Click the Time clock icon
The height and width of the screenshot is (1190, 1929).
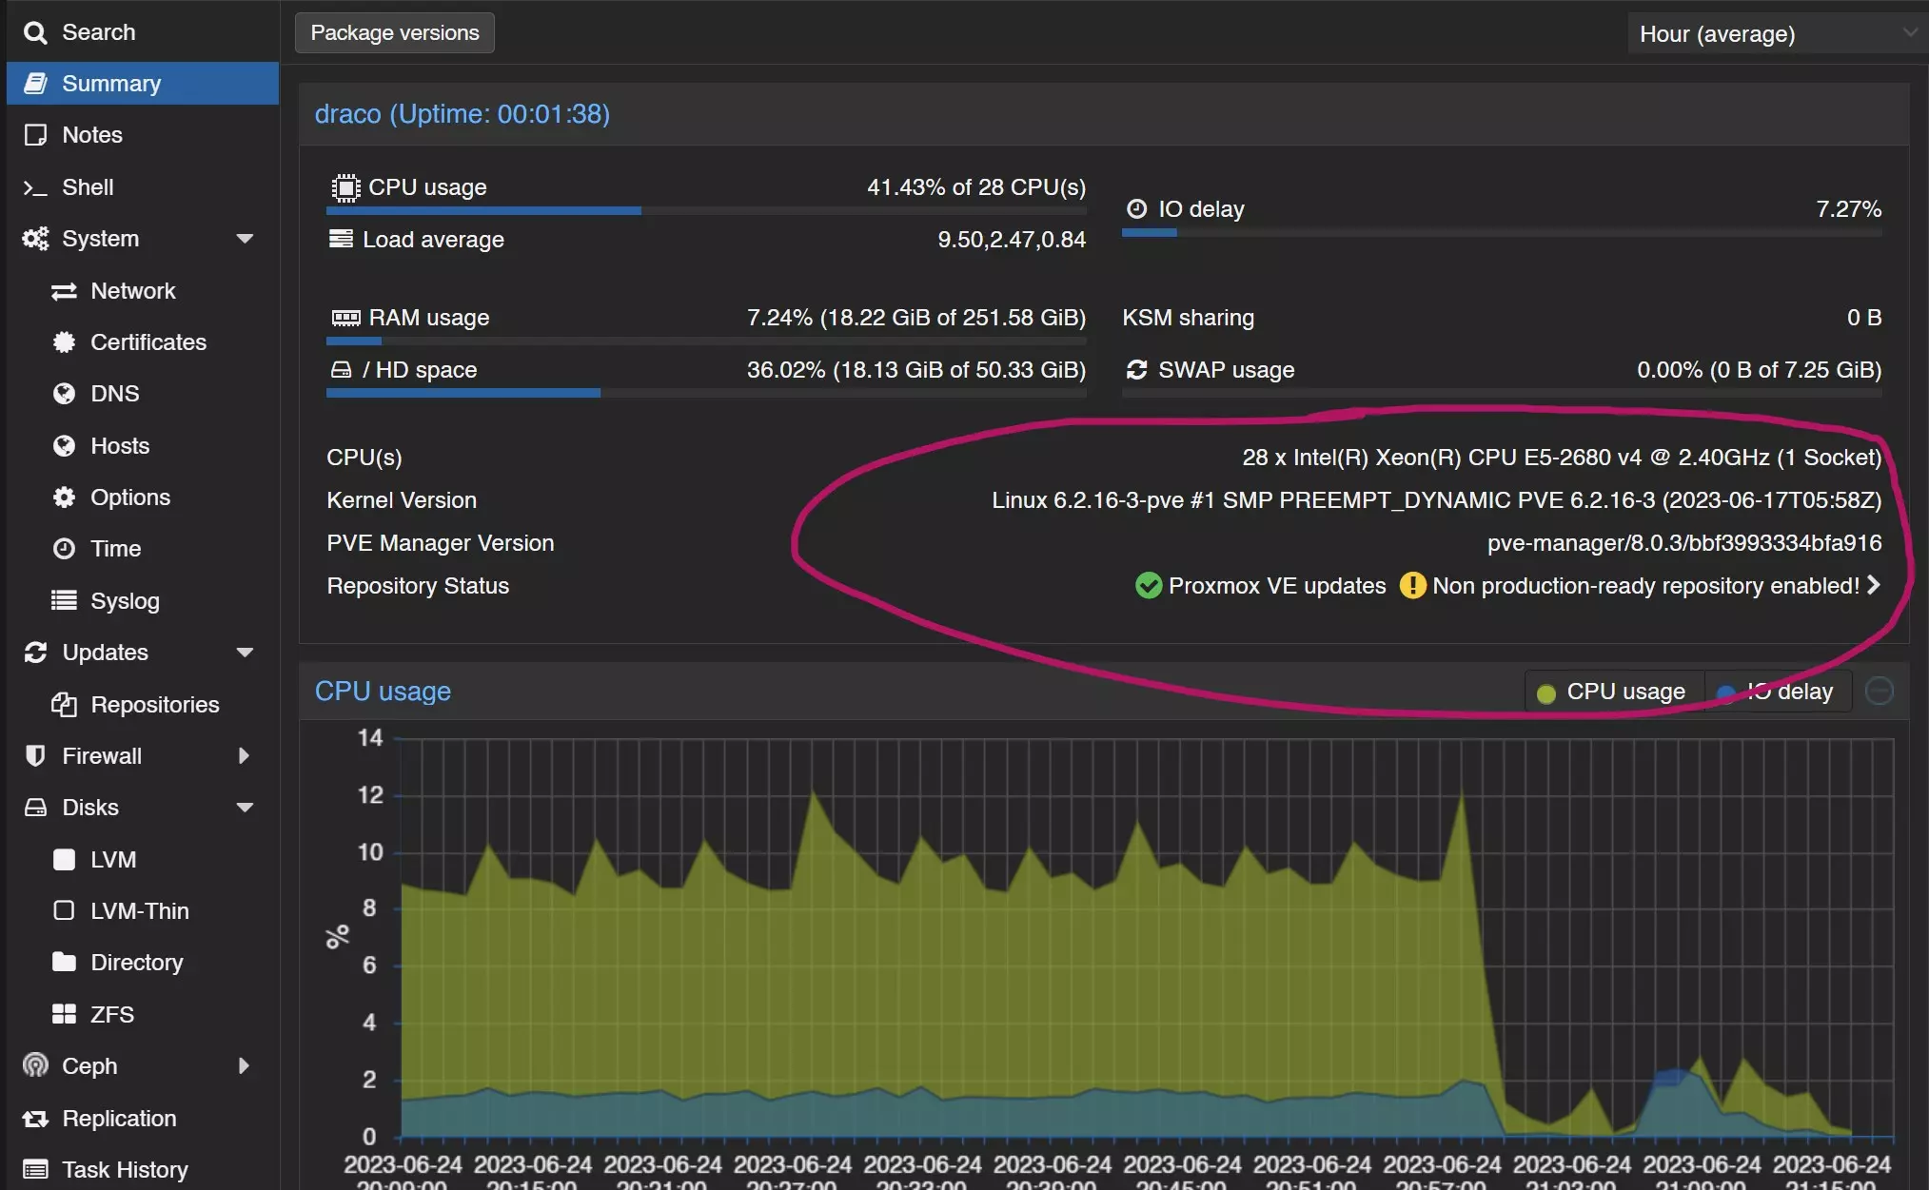pos(64,549)
